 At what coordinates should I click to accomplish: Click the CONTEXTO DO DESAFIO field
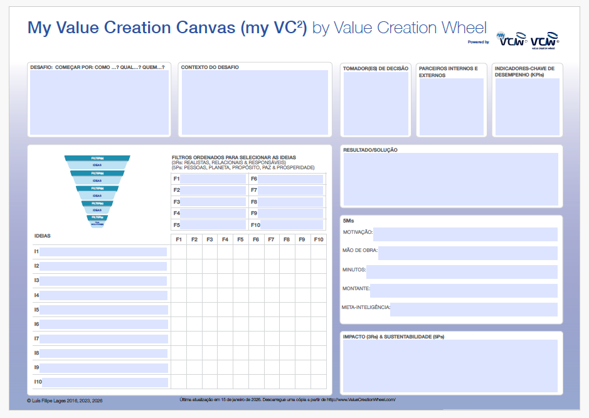(255, 102)
